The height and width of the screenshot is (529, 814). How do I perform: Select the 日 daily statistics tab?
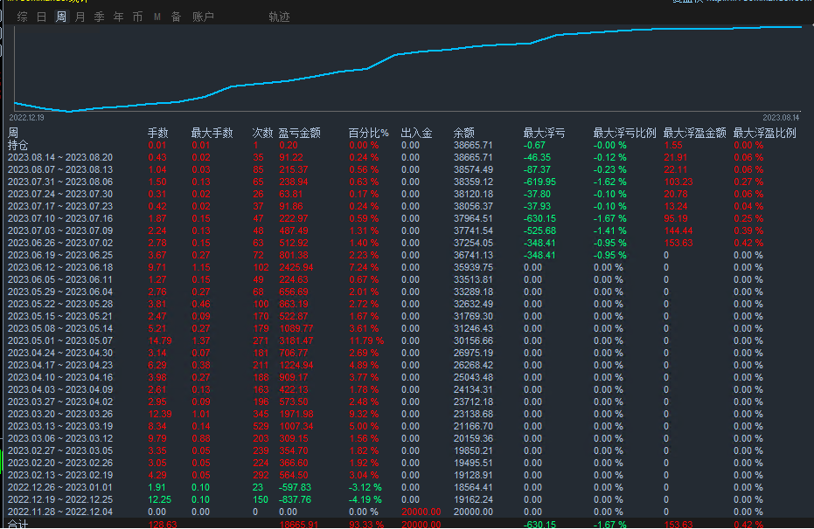[x=42, y=17]
